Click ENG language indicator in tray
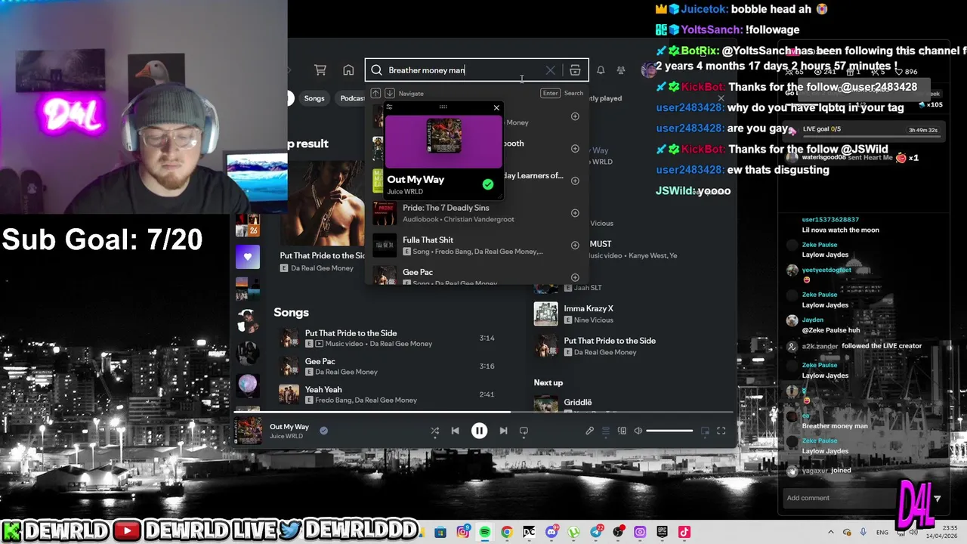Image resolution: width=967 pixels, height=544 pixels. [882, 532]
